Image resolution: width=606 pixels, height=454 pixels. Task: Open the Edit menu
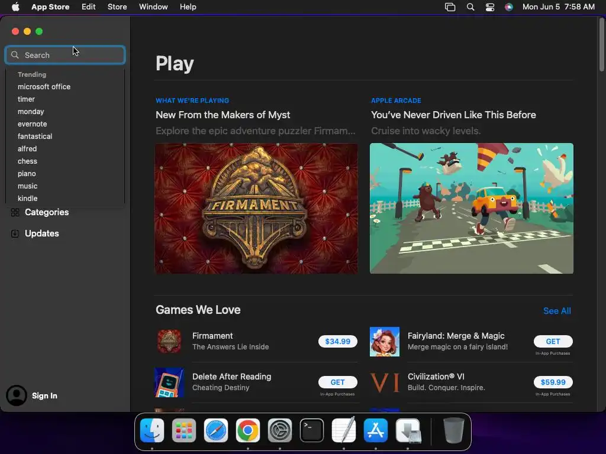coord(89,7)
